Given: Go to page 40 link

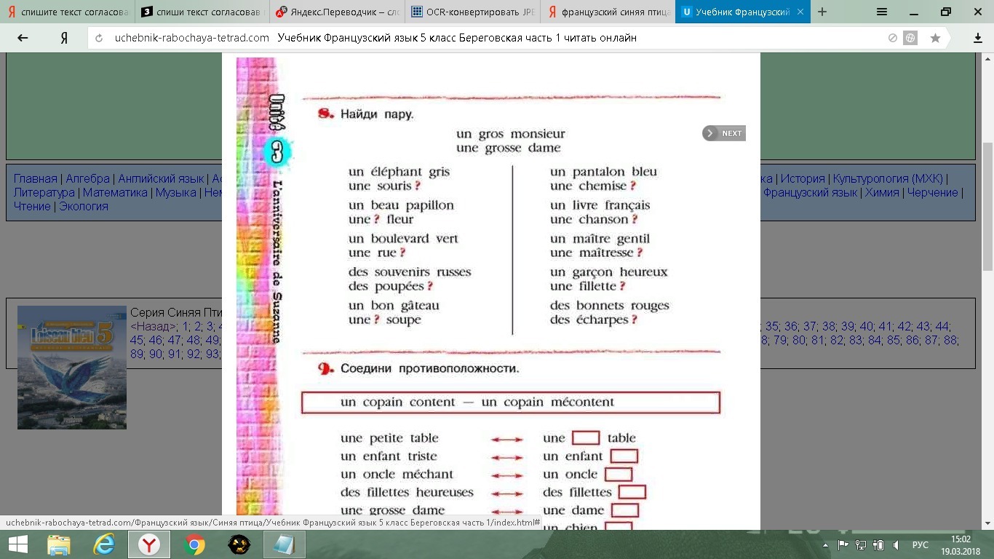Looking at the screenshot, I should click(866, 326).
